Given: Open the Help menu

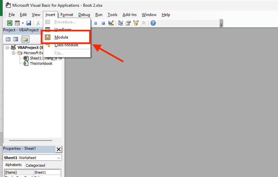Looking at the screenshot, I should (x=166, y=15).
